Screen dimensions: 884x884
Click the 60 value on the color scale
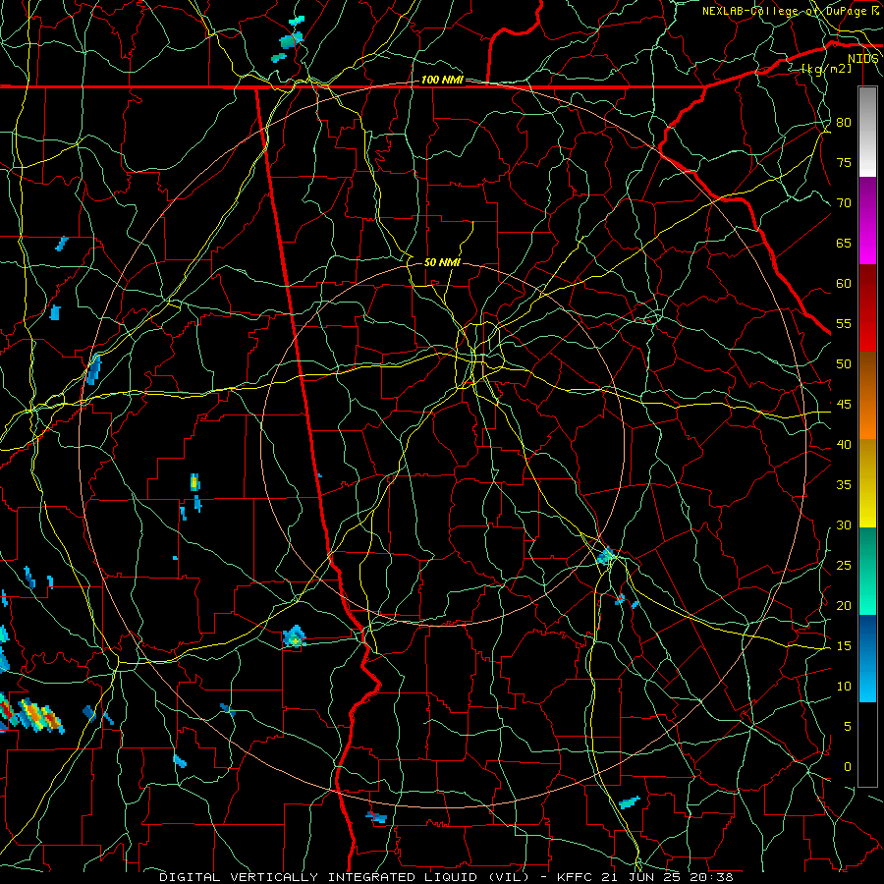pyautogui.click(x=844, y=283)
